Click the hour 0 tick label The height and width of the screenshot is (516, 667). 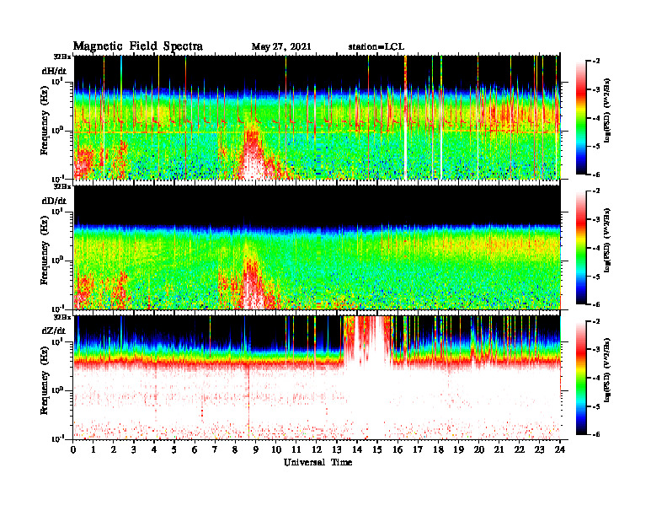[x=73, y=449]
